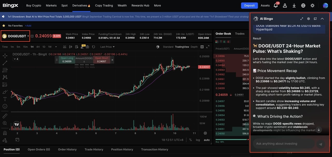Click the reset chart refresh icon
The height and width of the screenshot is (157, 332).
(93, 47)
